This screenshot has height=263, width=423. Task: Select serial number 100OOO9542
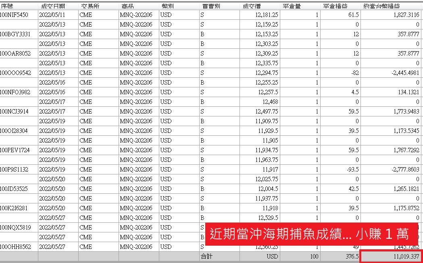click(15, 73)
